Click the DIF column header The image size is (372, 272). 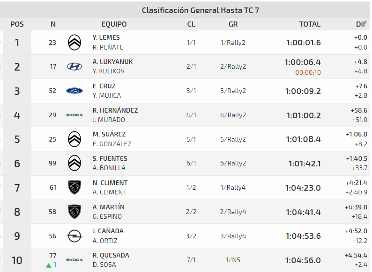click(361, 24)
